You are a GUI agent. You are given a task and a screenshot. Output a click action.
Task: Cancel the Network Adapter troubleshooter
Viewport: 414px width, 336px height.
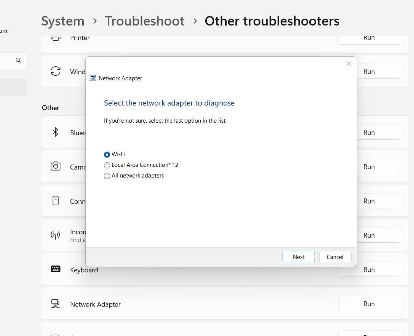tap(335, 257)
